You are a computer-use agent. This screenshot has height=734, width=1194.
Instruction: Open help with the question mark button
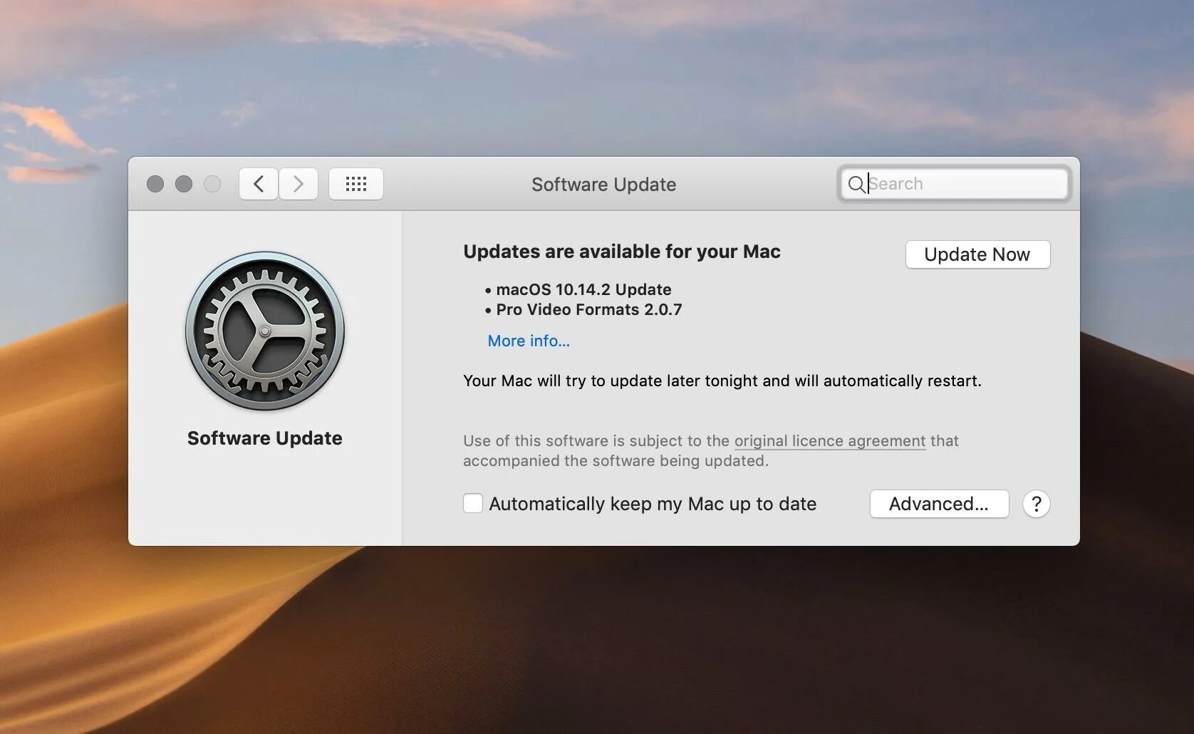tap(1037, 504)
